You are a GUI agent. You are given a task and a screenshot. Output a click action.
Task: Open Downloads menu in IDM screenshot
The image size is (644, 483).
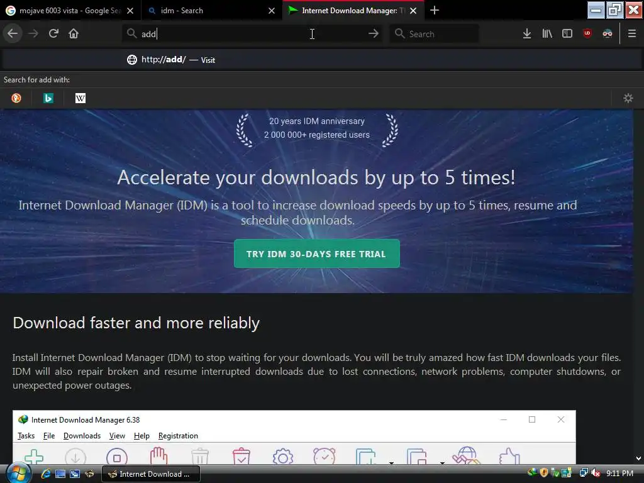click(82, 436)
